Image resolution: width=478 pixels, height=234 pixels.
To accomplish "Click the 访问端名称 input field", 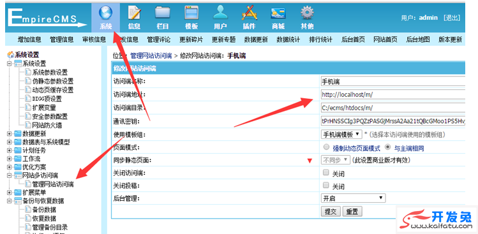I will [393, 82].
